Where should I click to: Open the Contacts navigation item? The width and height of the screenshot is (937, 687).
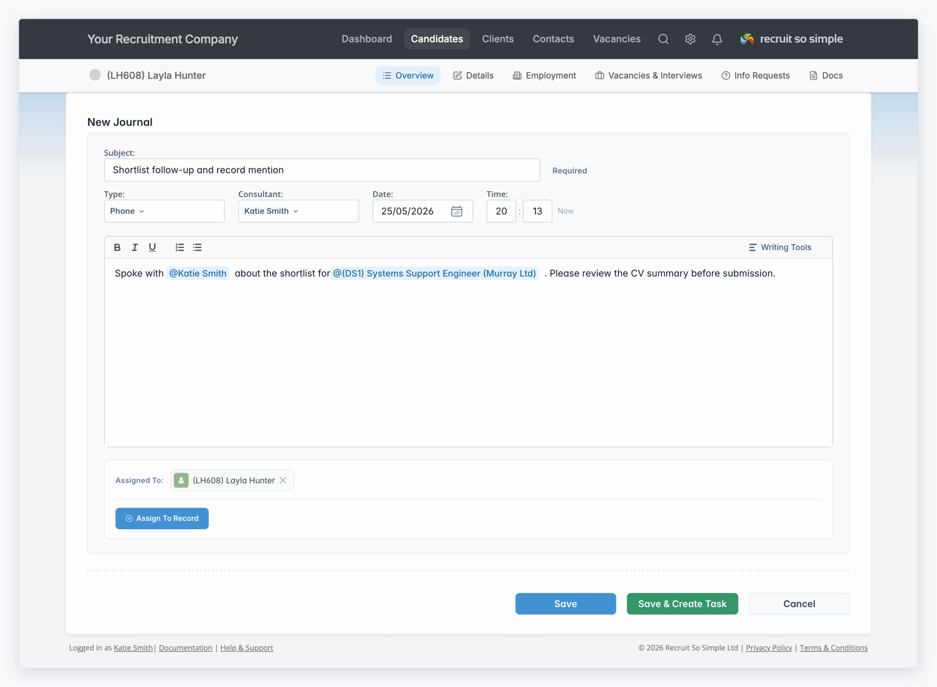click(x=553, y=39)
